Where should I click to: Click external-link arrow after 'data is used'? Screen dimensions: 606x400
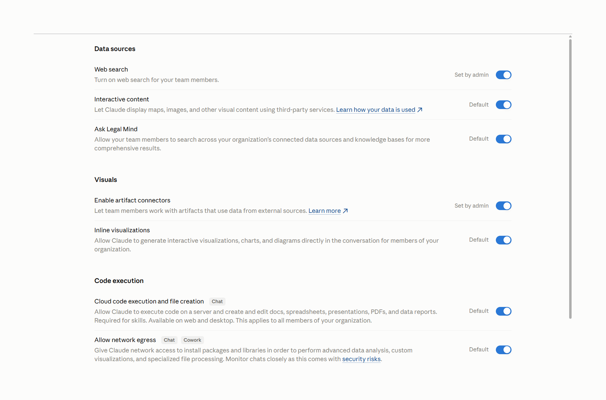coord(420,110)
